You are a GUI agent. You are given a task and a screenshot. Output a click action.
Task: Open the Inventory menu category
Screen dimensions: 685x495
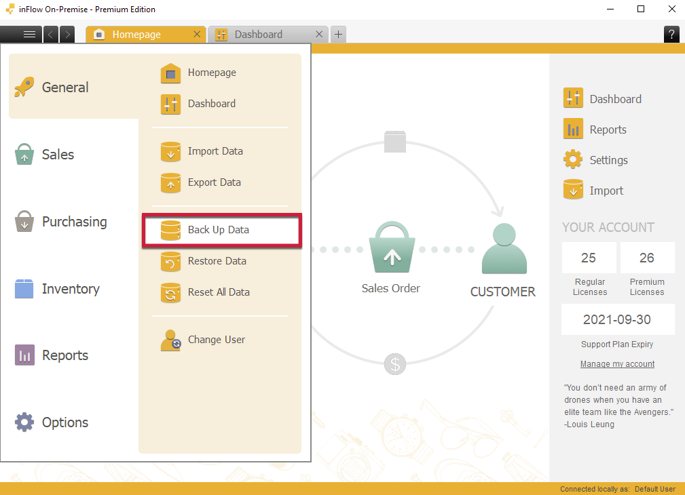(69, 289)
